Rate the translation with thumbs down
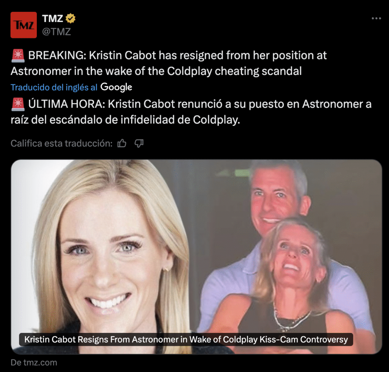389x372 pixels. click(x=139, y=143)
